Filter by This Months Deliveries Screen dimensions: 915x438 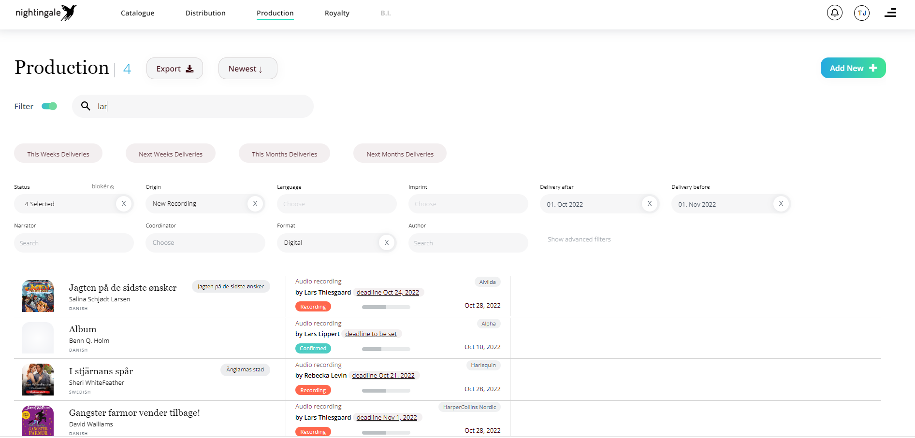pos(284,154)
